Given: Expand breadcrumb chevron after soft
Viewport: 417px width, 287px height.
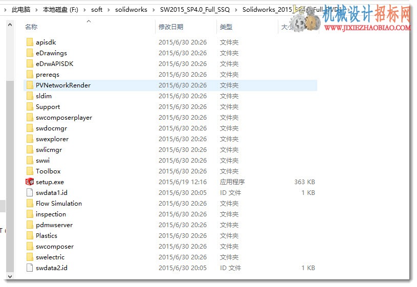Looking at the screenshot, I should pos(109,10).
